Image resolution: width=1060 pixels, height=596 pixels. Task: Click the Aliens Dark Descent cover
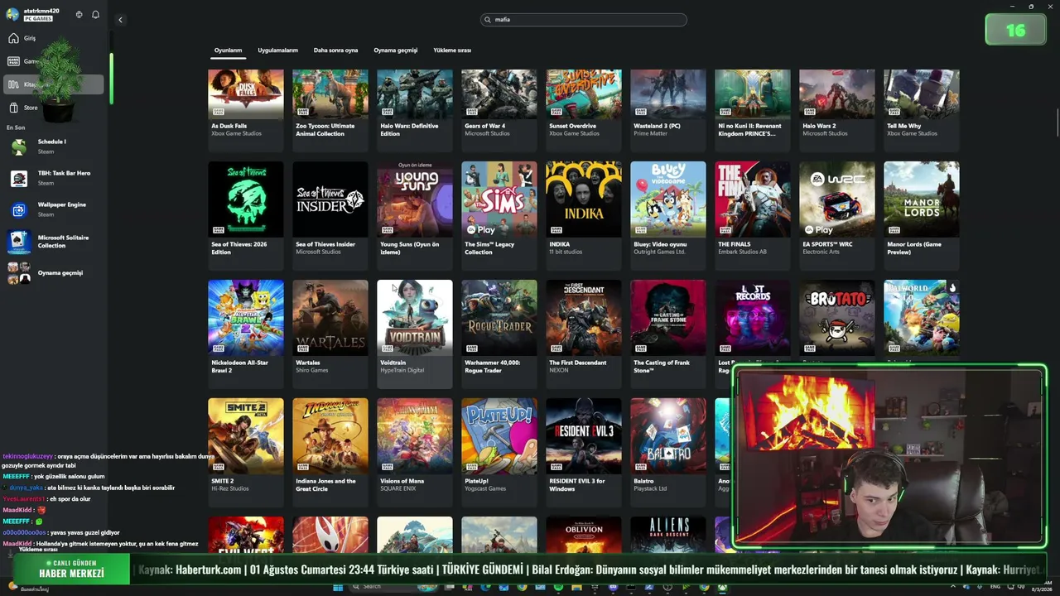point(668,535)
